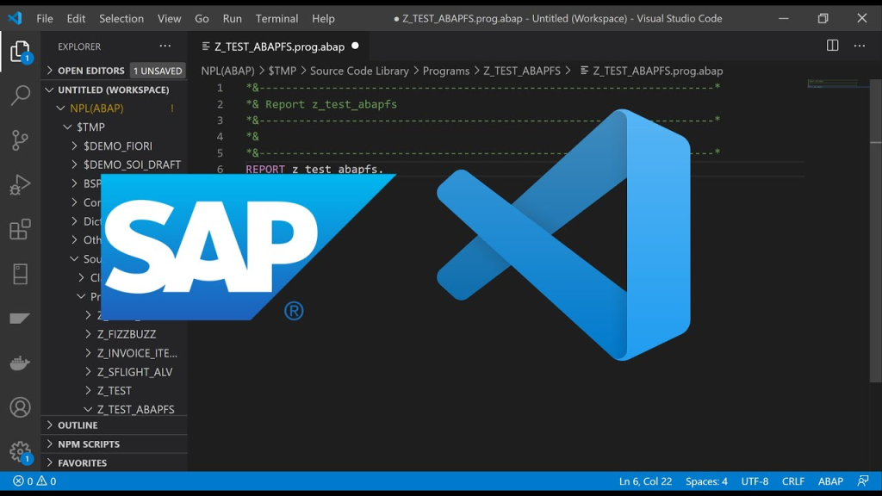Expand the NPM Scripts panel
This screenshot has height=496, width=882.
click(x=114, y=444)
